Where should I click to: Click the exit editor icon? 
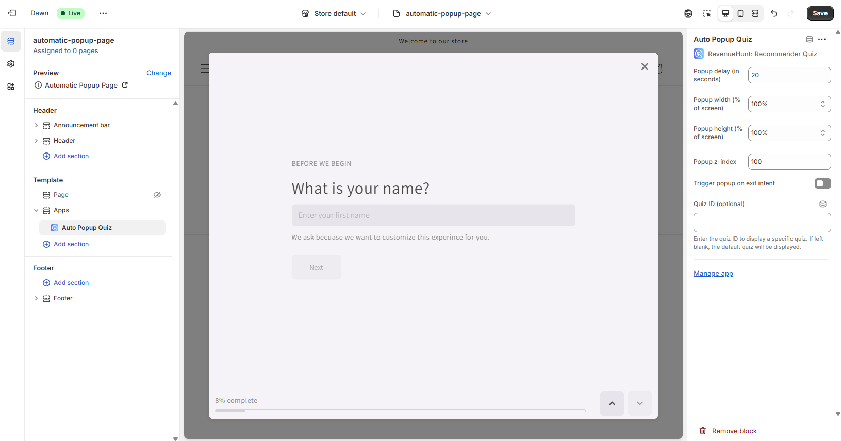pos(12,13)
